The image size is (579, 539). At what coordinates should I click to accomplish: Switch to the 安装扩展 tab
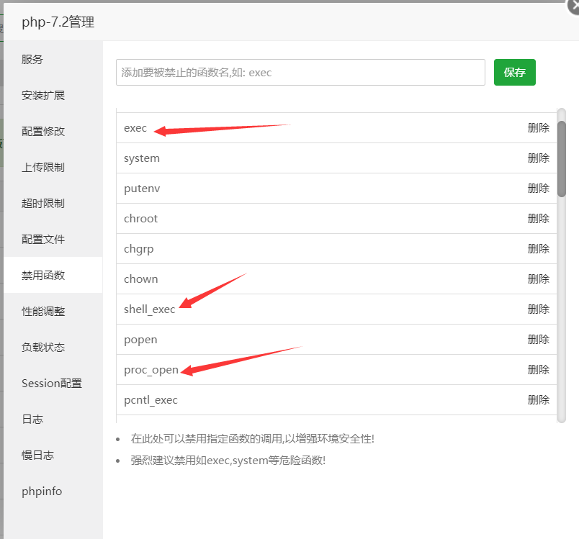(x=43, y=96)
